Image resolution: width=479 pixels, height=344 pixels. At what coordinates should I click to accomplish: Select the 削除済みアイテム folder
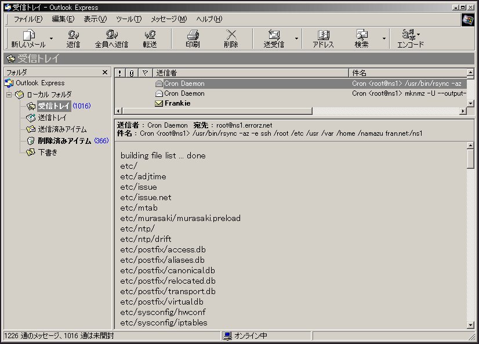64,141
